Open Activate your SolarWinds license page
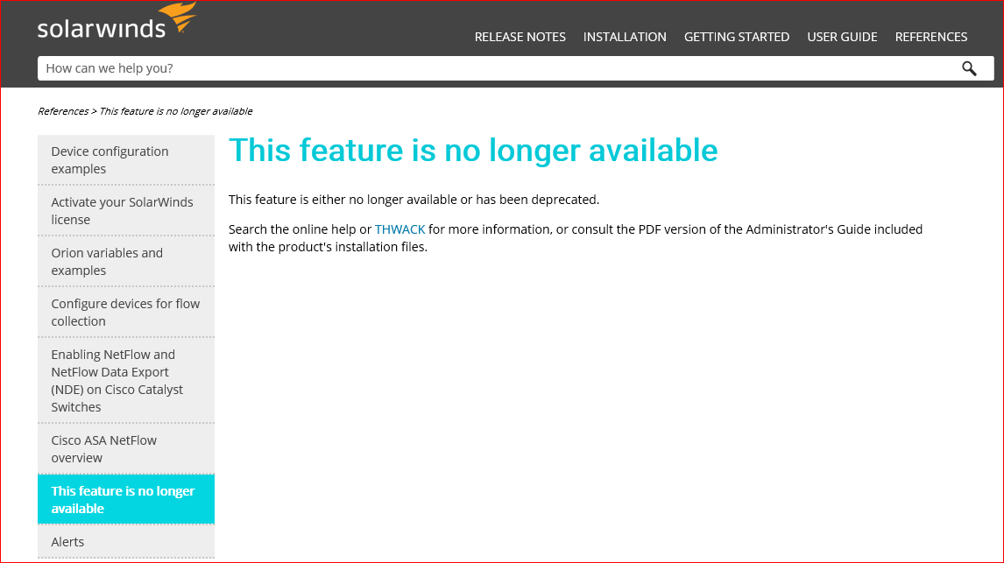Screen dimensions: 1004x563 [x=126, y=210]
